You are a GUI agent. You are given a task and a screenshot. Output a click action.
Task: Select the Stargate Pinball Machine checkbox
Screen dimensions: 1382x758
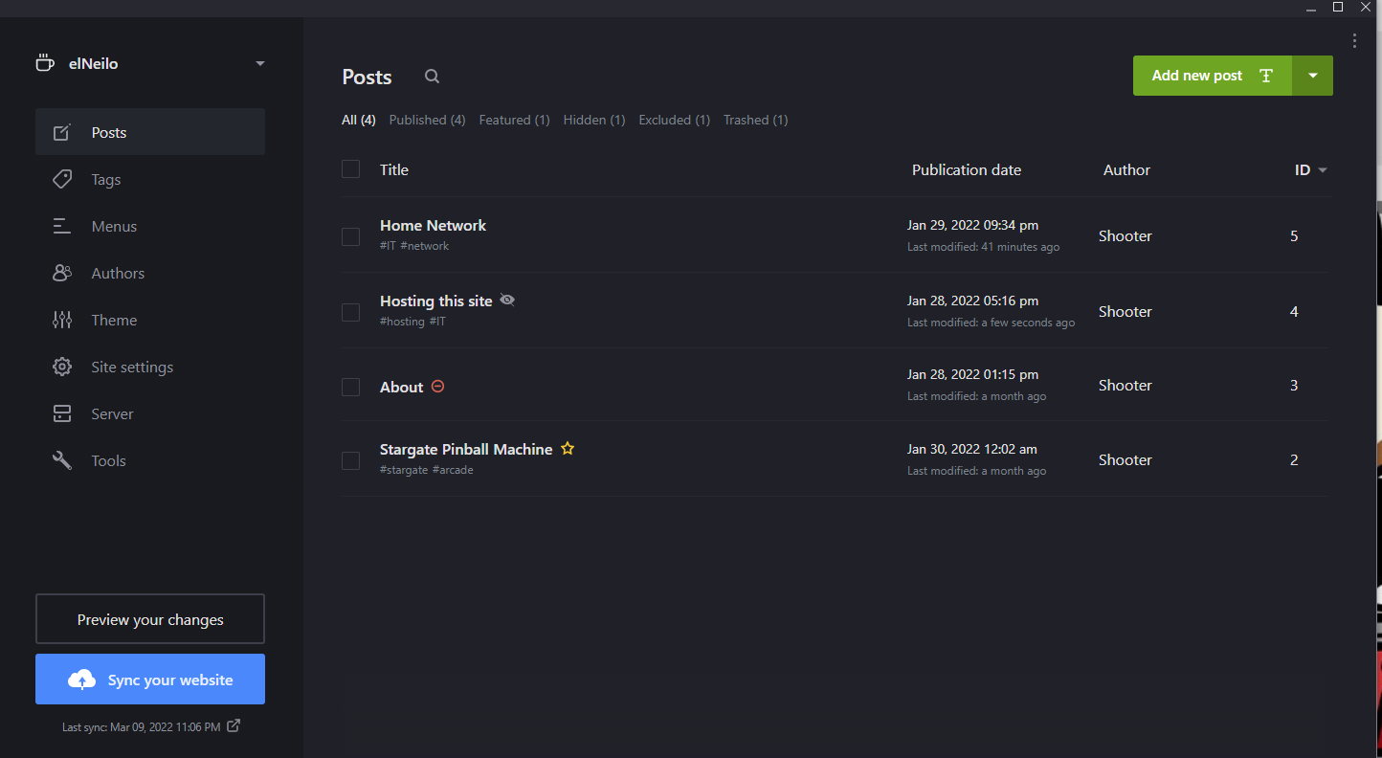pos(351,460)
